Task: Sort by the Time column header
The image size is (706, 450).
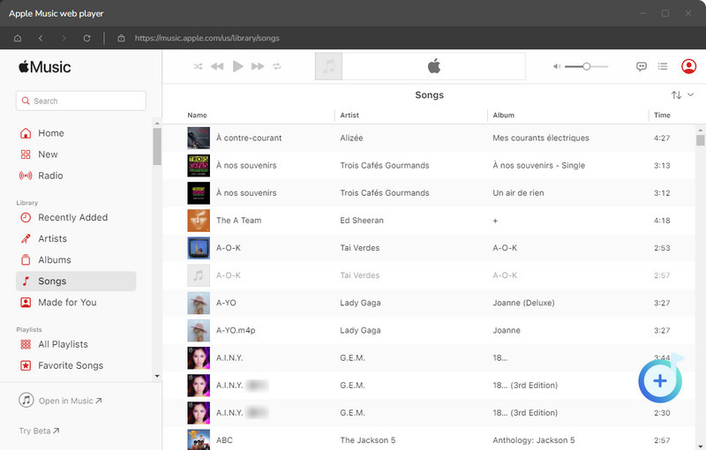Action: click(x=662, y=116)
